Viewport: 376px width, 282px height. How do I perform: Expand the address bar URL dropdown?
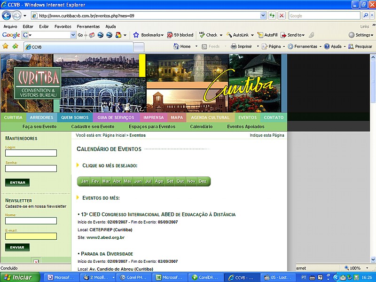263,16
